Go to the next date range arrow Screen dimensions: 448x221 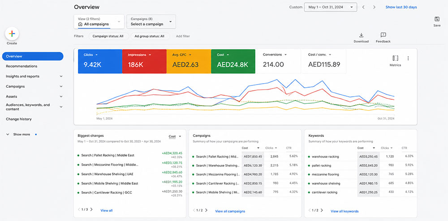click(374, 7)
